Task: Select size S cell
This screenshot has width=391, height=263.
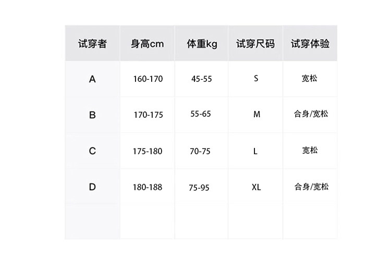Action: tap(256, 79)
